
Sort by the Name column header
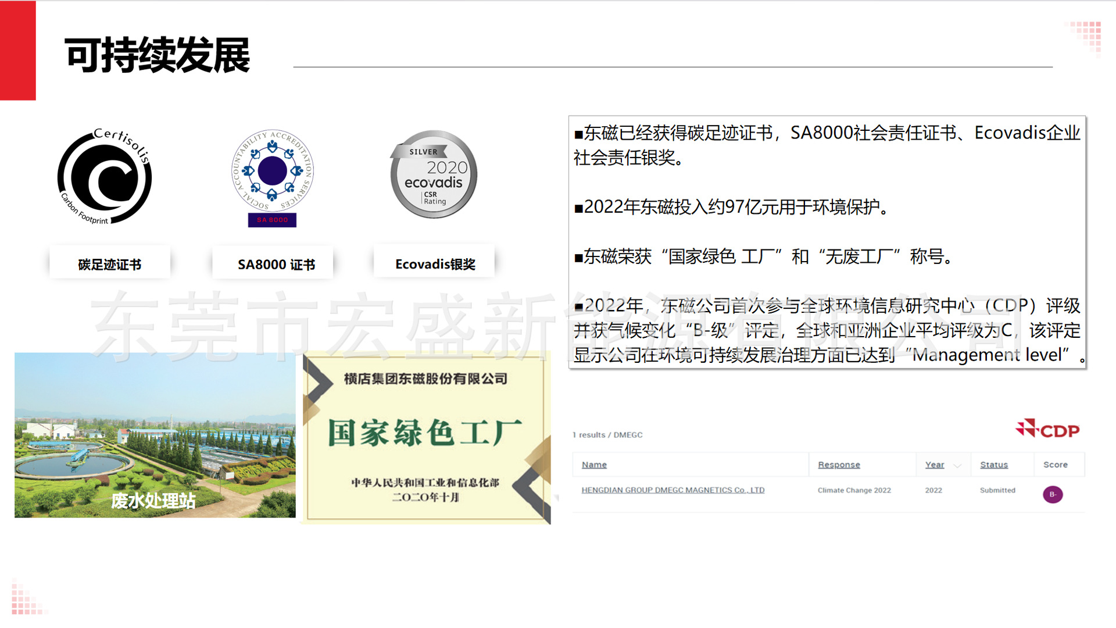coord(594,465)
